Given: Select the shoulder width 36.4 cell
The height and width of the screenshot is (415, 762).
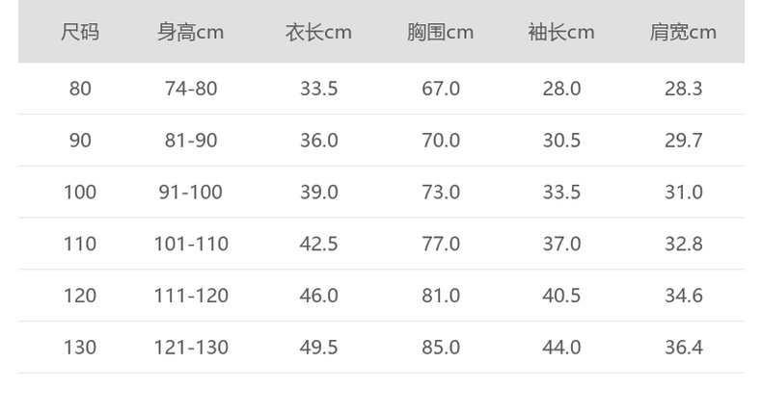Looking at the screenshot, I should click(x=683, y=348).
